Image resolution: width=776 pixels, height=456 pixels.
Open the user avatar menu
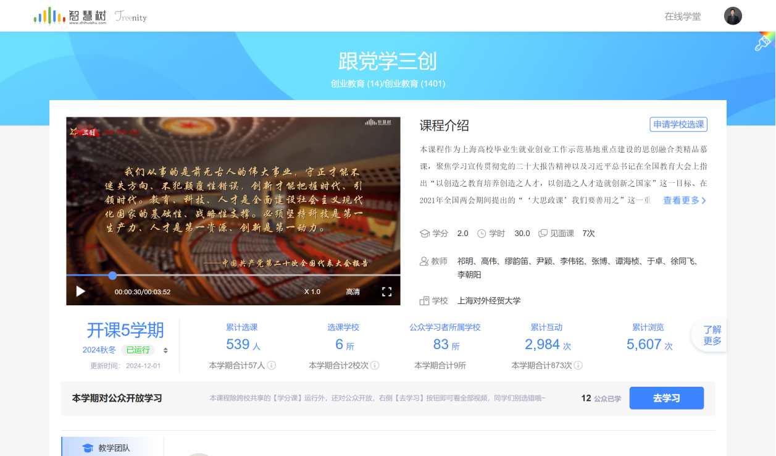coord(733,16)
